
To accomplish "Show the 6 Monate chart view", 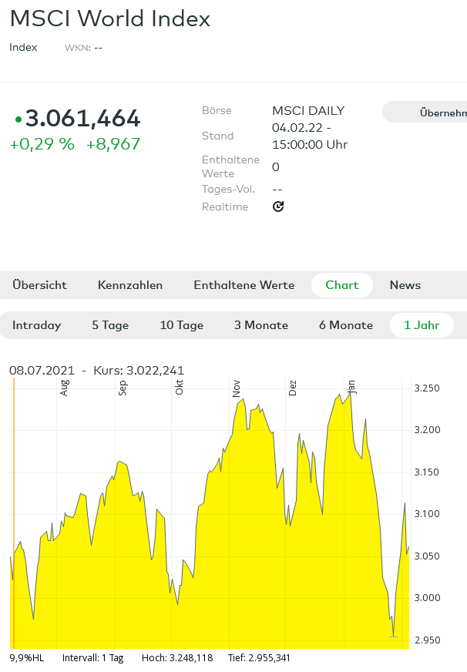I will click(x=346, y=325).
